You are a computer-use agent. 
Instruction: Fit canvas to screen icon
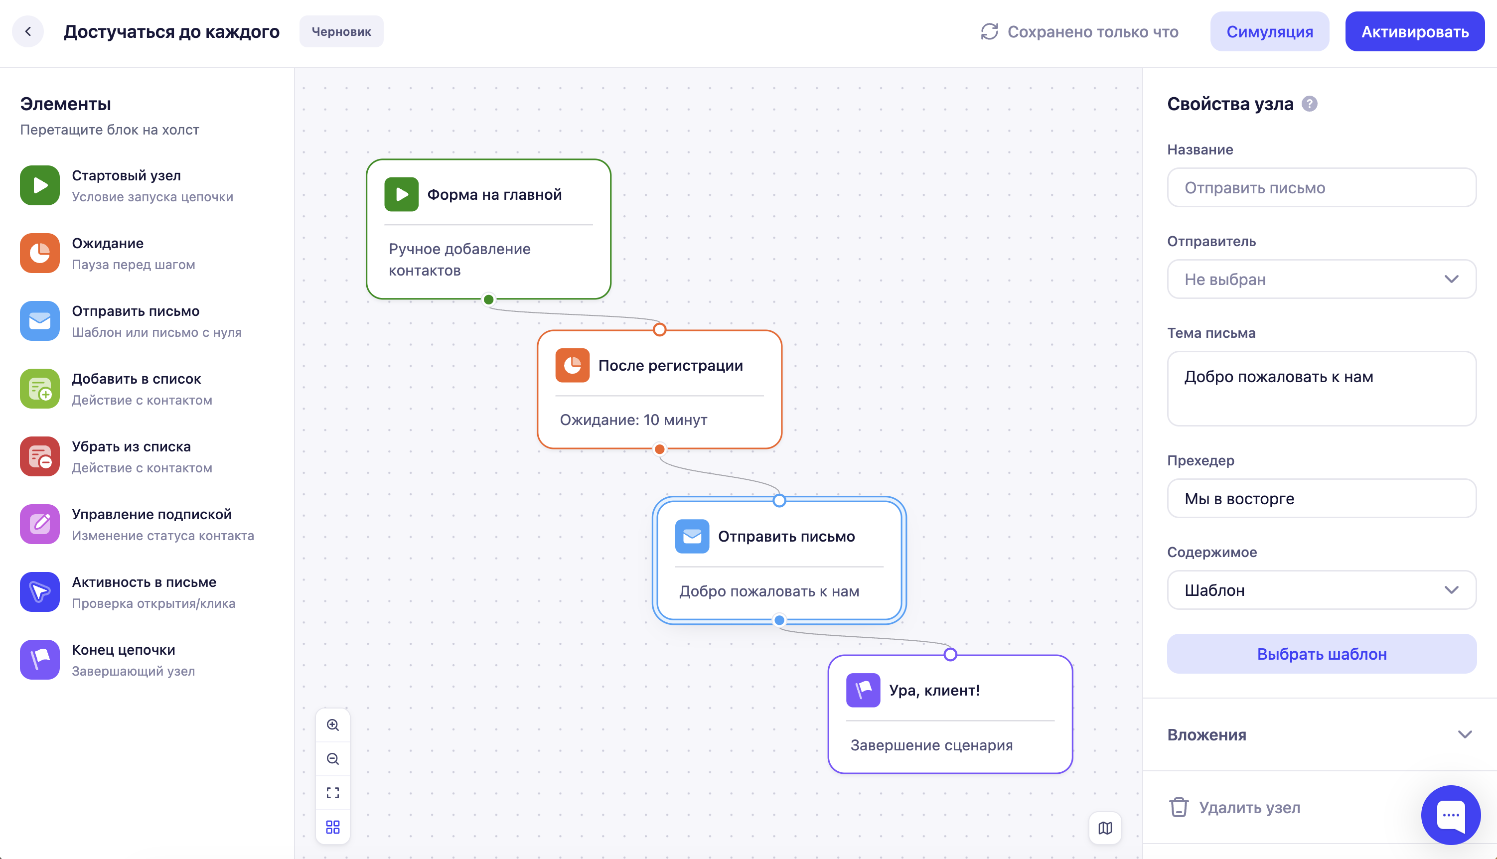tap(333, 793)
